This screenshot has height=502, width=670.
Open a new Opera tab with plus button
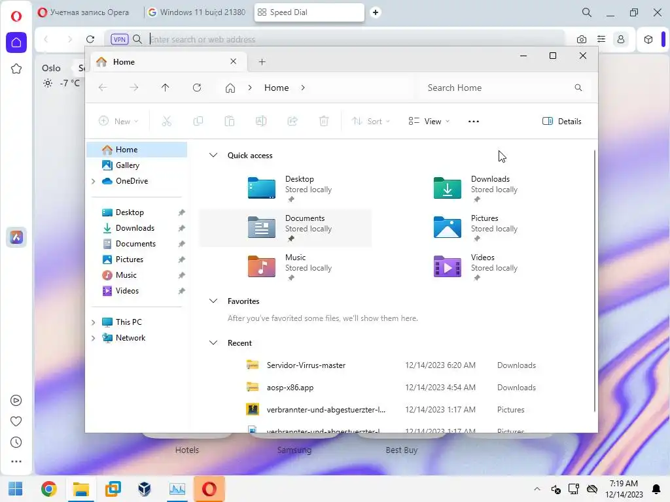376,12
